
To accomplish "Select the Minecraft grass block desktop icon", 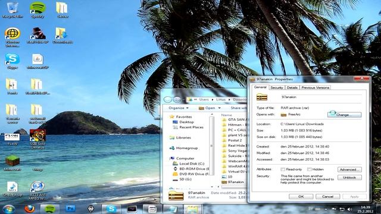I will tap(13, 163).
